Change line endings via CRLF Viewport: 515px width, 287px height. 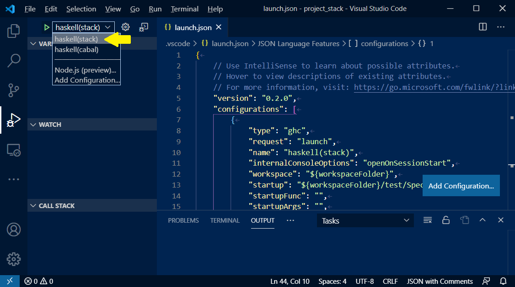click(390, 281)
